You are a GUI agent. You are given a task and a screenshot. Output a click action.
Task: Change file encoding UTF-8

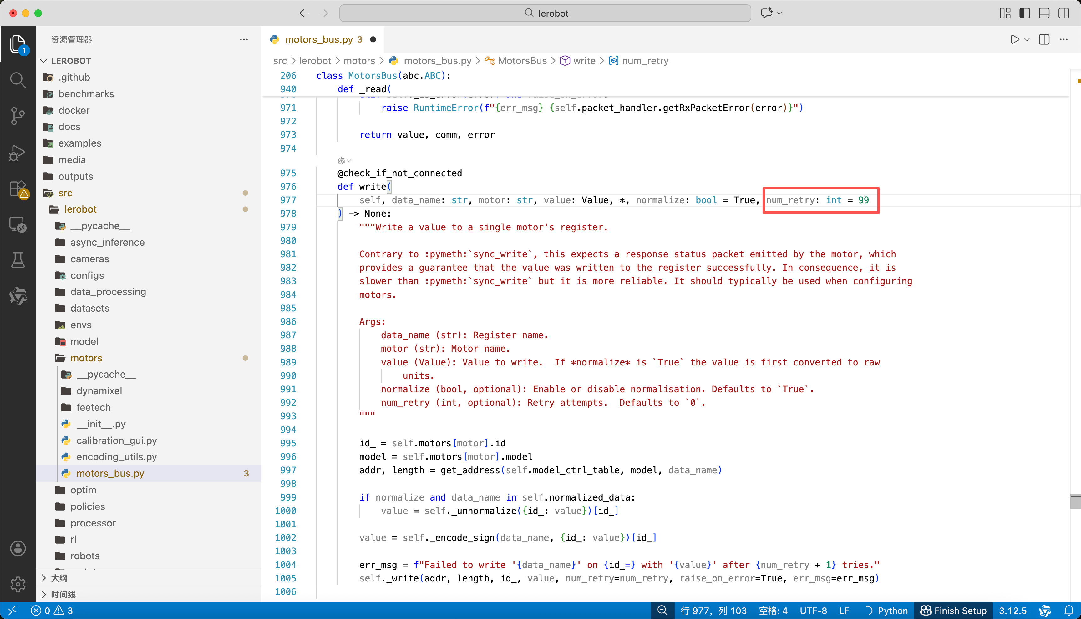813,611
